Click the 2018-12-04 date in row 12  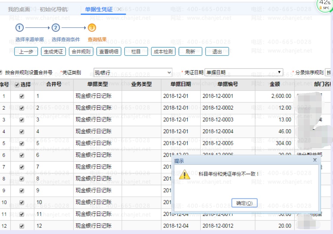click(x=176, y=226)
